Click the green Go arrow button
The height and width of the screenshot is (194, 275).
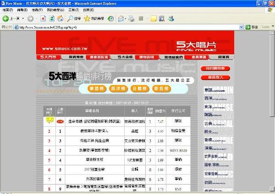tap(248, 27)
